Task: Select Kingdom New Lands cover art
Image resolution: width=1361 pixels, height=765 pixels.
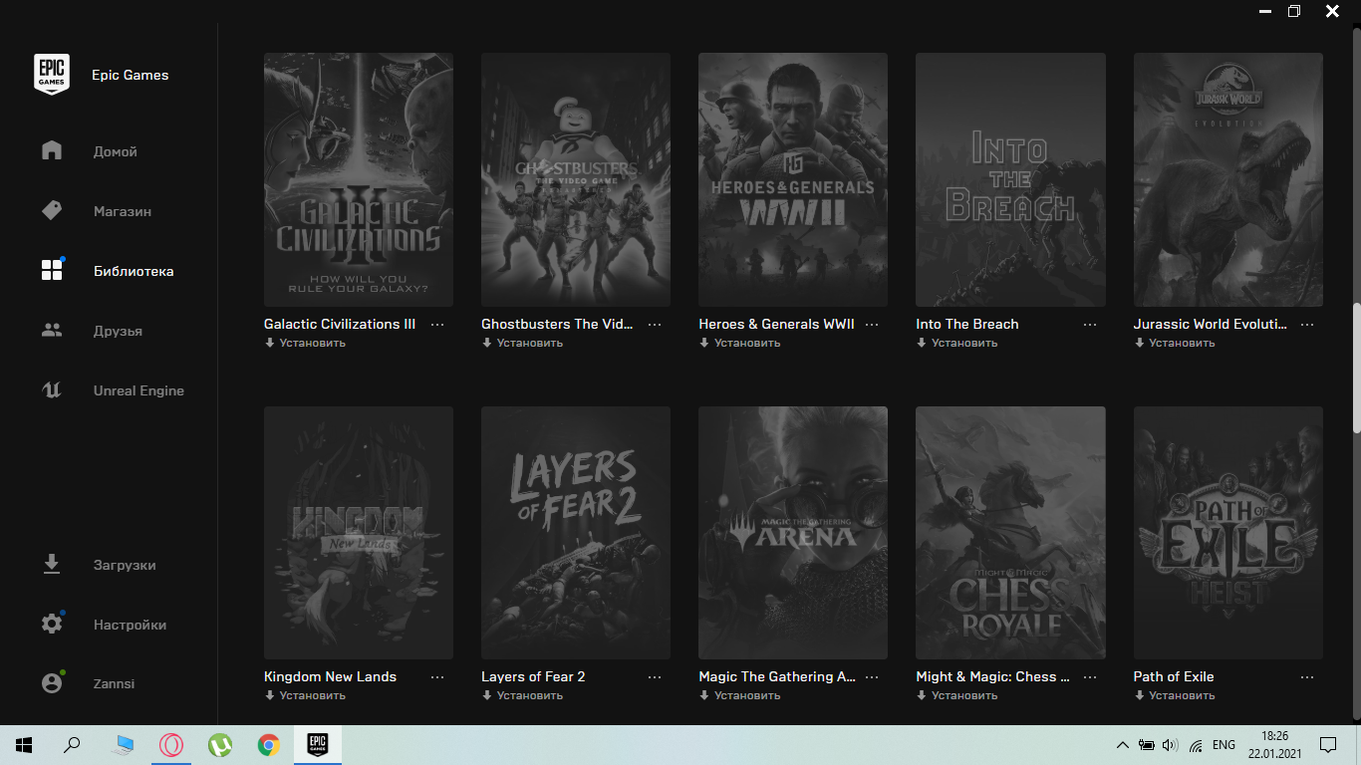Action: (359, 532)
